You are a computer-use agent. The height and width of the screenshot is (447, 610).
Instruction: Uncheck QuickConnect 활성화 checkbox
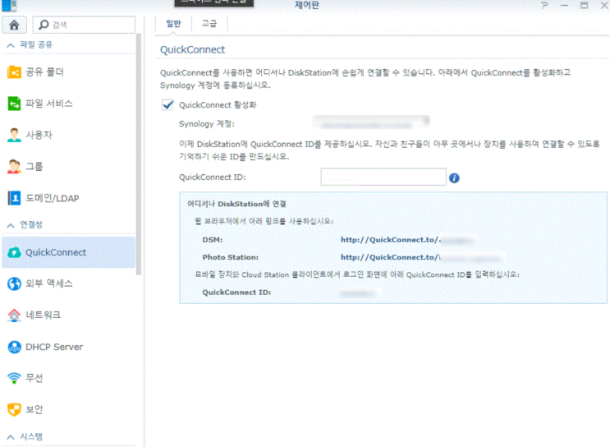click(167, 104)
